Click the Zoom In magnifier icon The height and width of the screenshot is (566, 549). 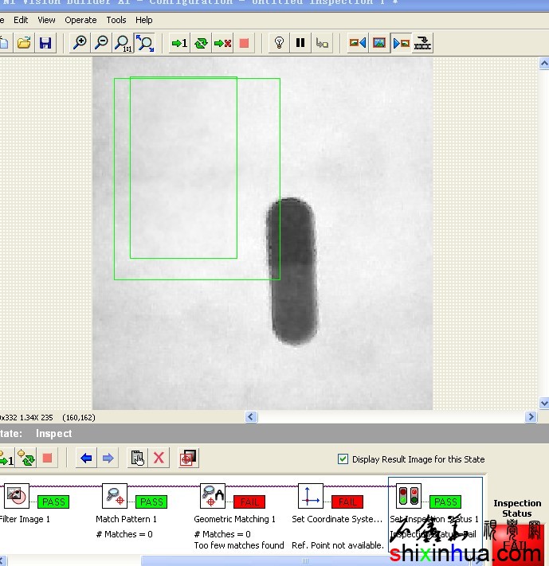tap(80, 43)
